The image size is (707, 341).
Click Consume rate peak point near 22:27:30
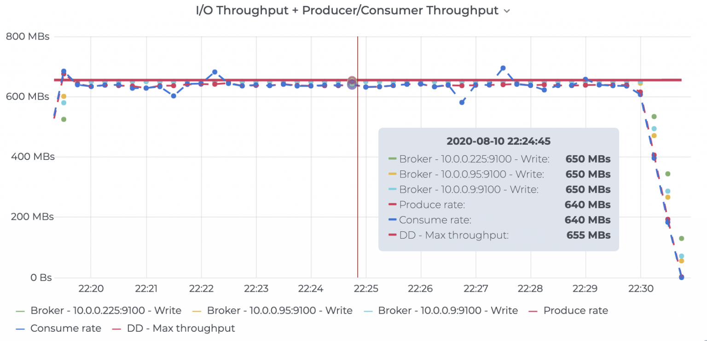pyautogui.click(x=503, y=68)
